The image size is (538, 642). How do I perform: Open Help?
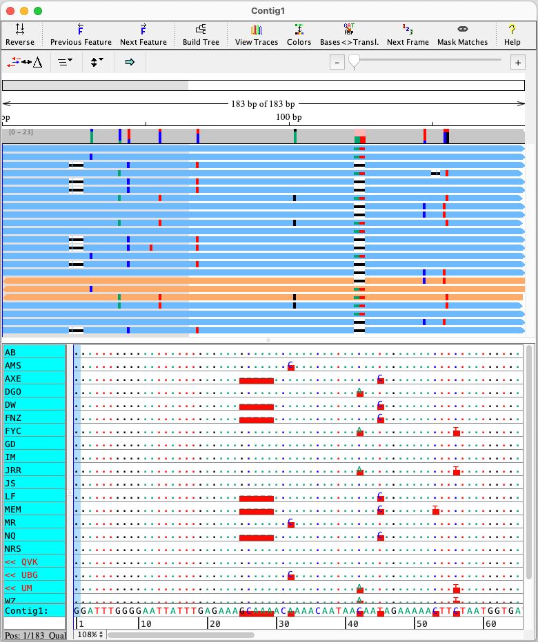tap(512, 35)
